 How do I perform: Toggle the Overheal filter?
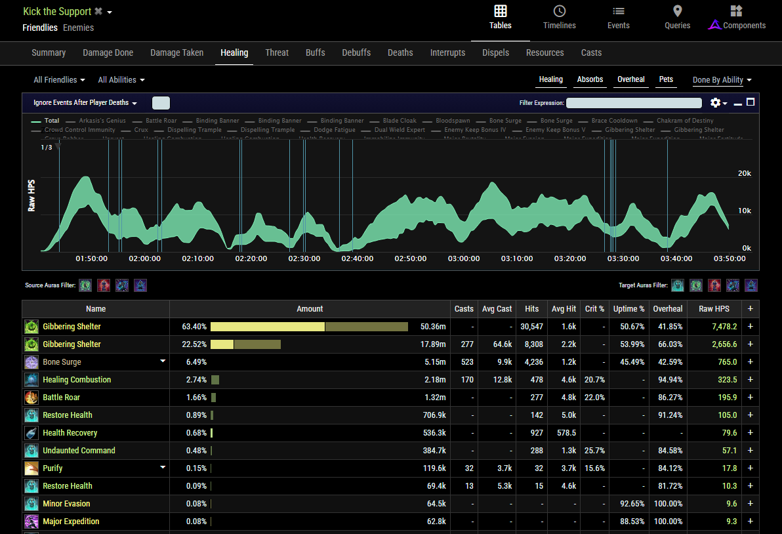[x=631, y=79]
